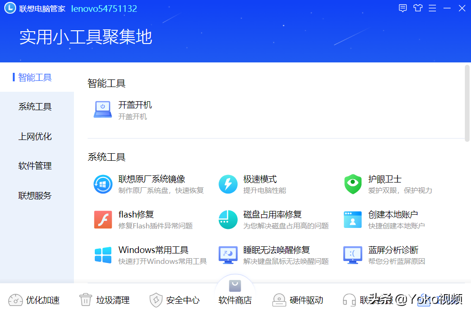Select the 智能工具 sidebar tab
This screenshot has width=471, height=314.
pyautogui.click(x=37, y=78)
